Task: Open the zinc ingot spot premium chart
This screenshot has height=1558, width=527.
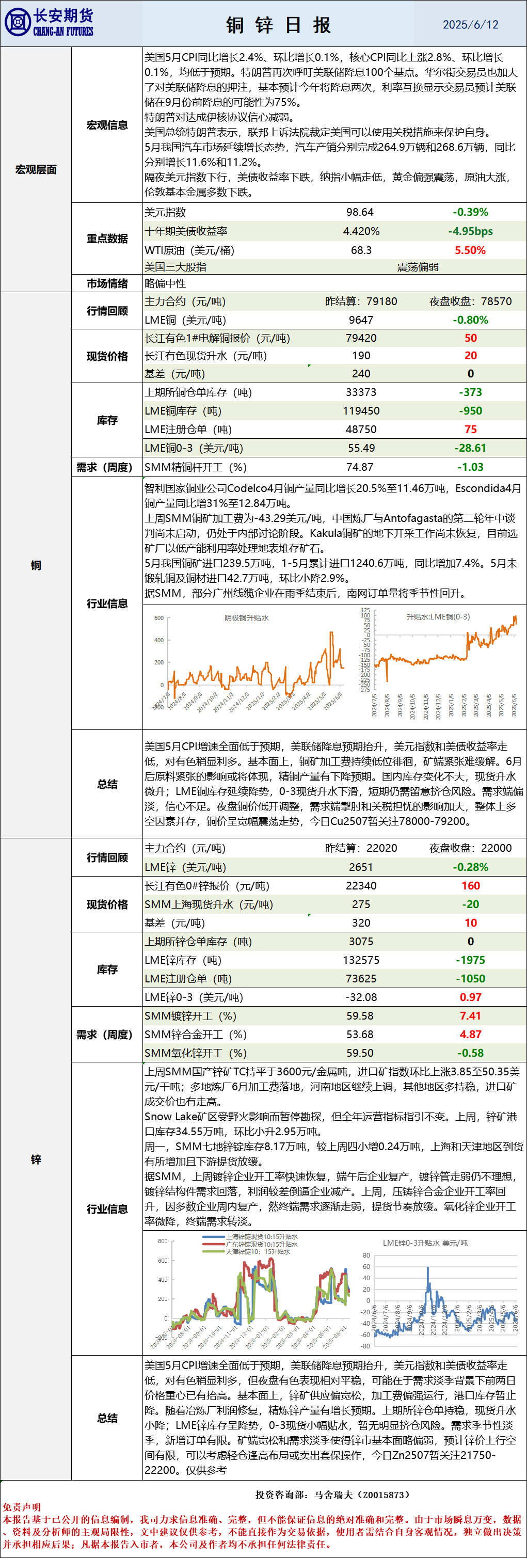Action: (250, 1291)
